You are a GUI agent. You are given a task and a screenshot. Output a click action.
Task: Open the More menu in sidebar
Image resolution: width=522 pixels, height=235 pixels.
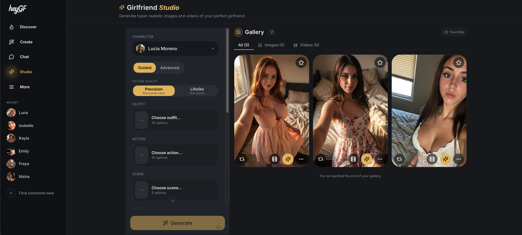click(25, 87)
